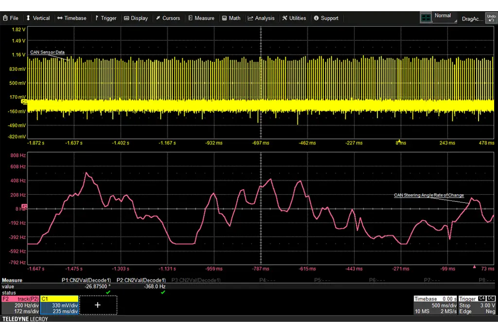
Task: Open the F2 track(P2) descriptor box
Action: (x=20, y=305)
